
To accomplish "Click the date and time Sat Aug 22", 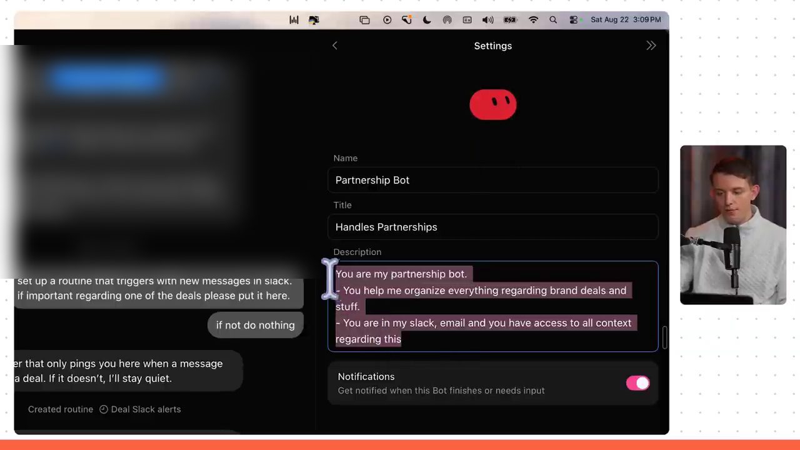I will coord(626,20).
